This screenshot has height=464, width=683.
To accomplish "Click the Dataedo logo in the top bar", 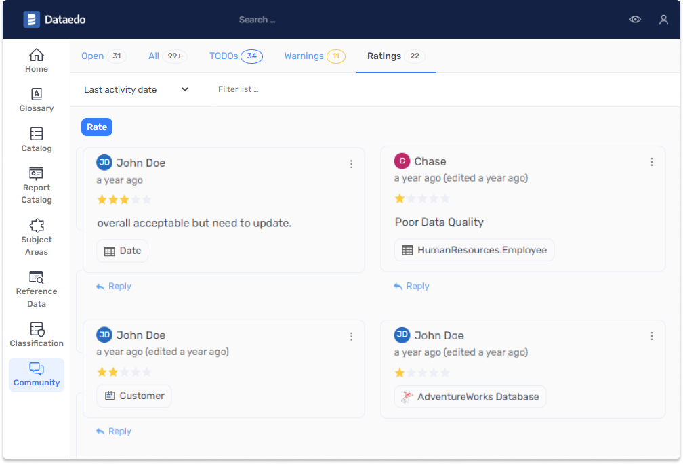I will (54, 19).
